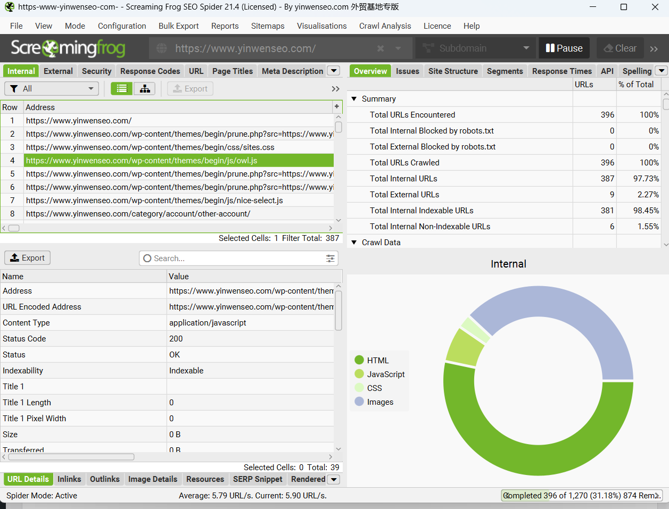Click the Clear crawl button
Screen dimensions: 669x509
(620, 48)
